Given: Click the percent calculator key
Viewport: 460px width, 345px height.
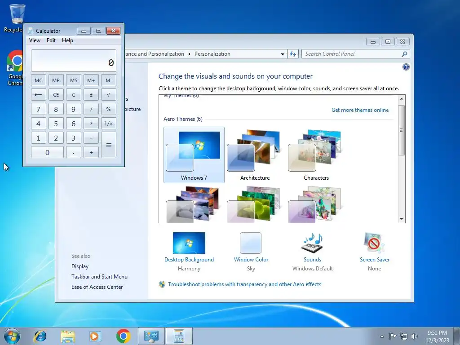Looking at the screenshot, I should 109,109.
